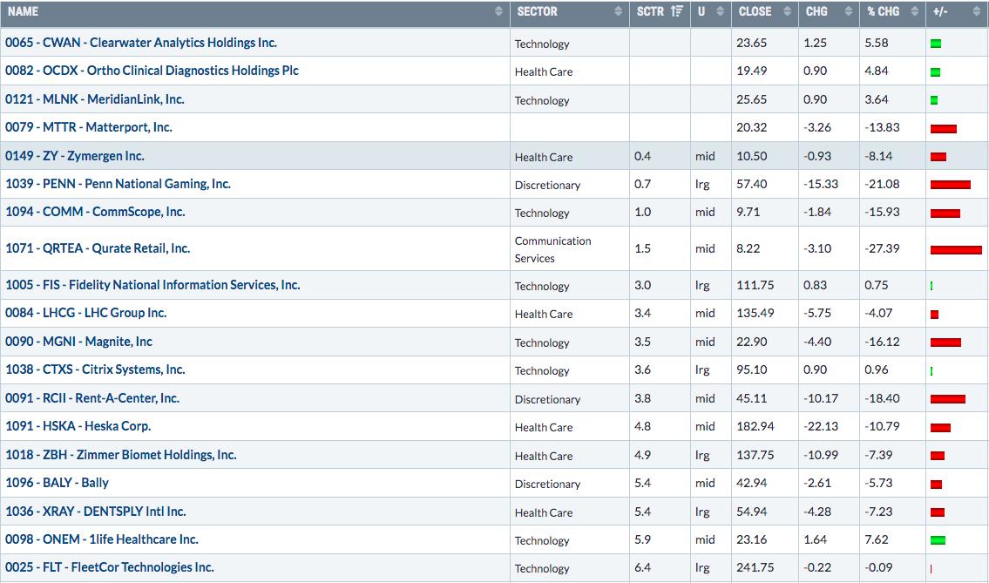
Task: Click ZY Zymergen Inc. highlighted row link
Action: pos(75,156)
